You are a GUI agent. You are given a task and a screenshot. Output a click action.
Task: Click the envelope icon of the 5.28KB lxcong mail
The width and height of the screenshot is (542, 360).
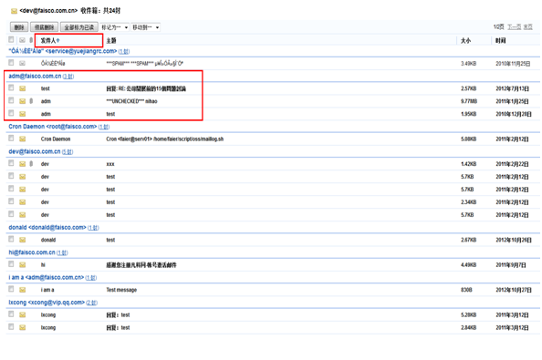point(23,314)
